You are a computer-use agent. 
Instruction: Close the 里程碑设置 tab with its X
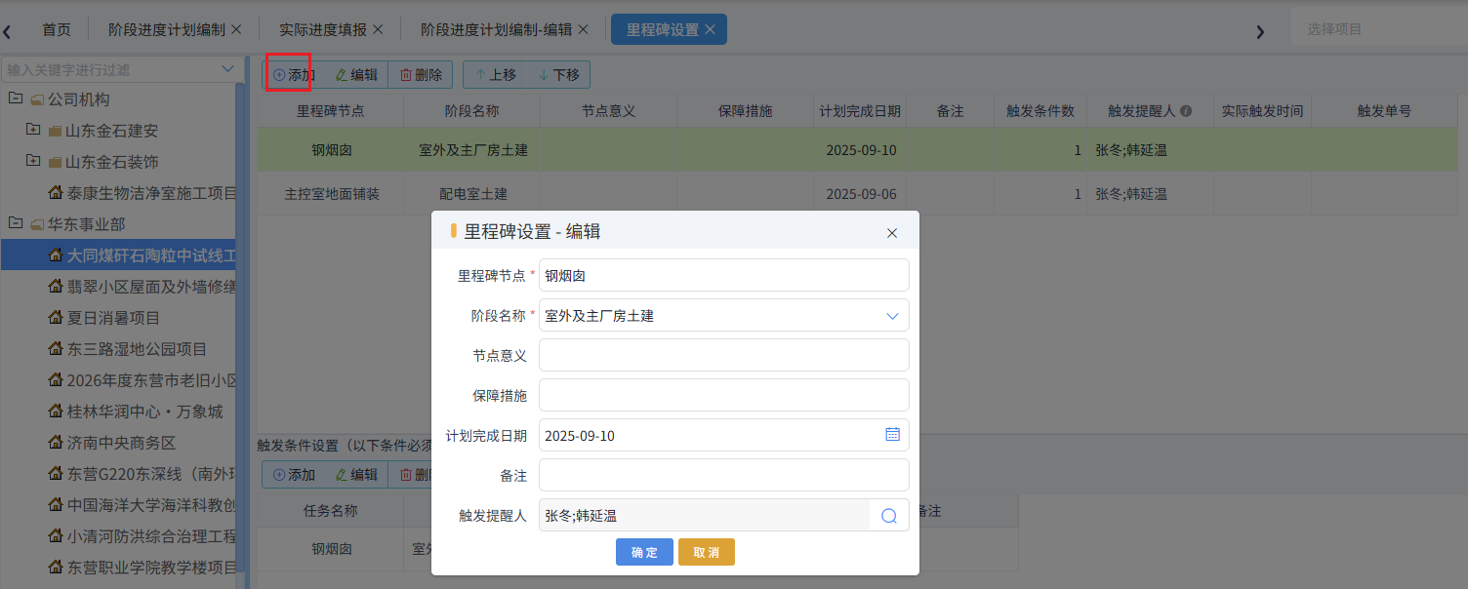(710, 29)
